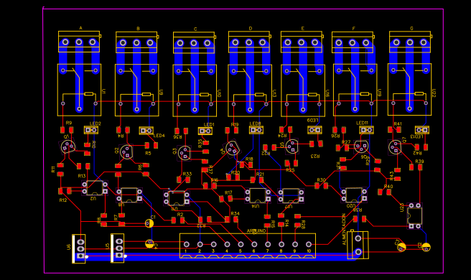This screenshot has width=471, height=280.
Task: Click ARDUINO connector pin 8 pad
Action: pyautogui.click(x=281, y=244)
